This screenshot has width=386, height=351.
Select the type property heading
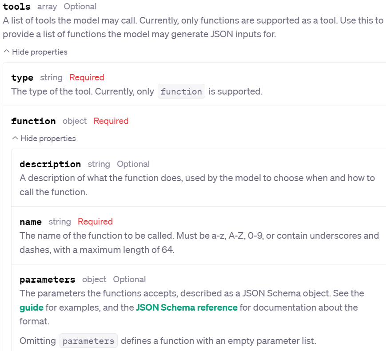[x=22, y=78]
